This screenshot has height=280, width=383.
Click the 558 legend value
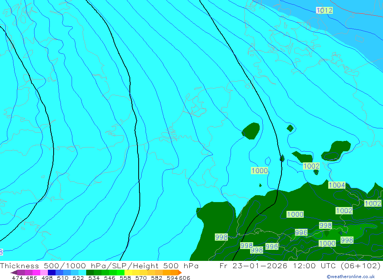pyautogui.click(x=125, y=278)
